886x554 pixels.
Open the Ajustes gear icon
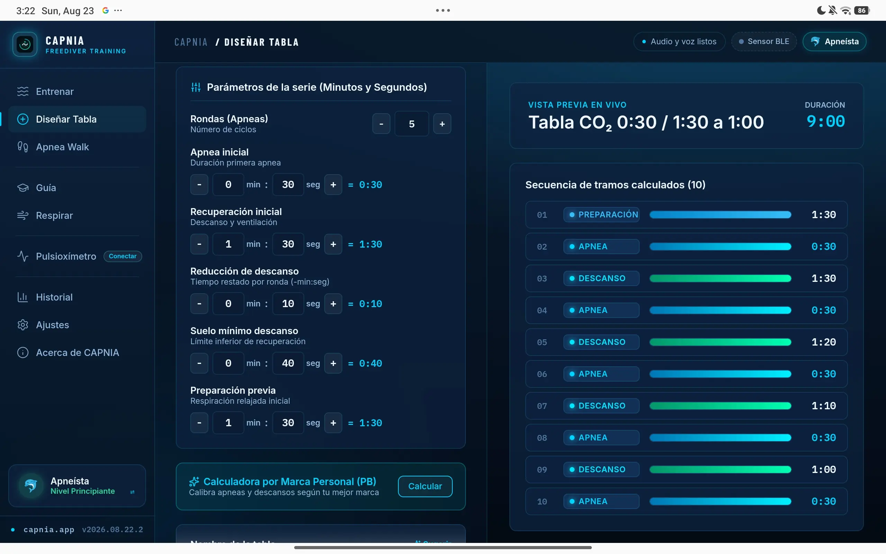(x=23, y=325)
